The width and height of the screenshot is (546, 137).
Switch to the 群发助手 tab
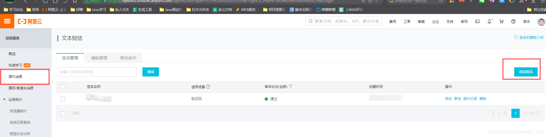128,58
